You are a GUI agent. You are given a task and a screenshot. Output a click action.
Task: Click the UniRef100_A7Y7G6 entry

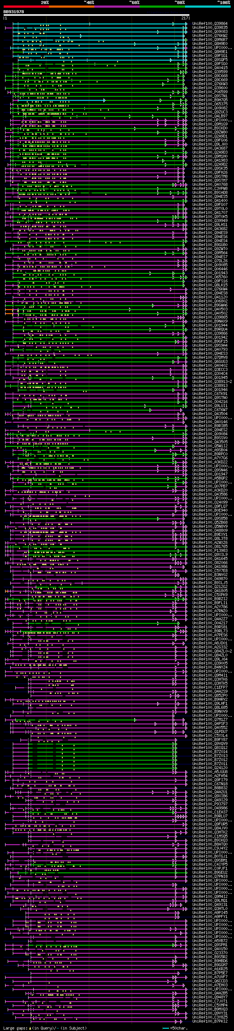(210, 458)
